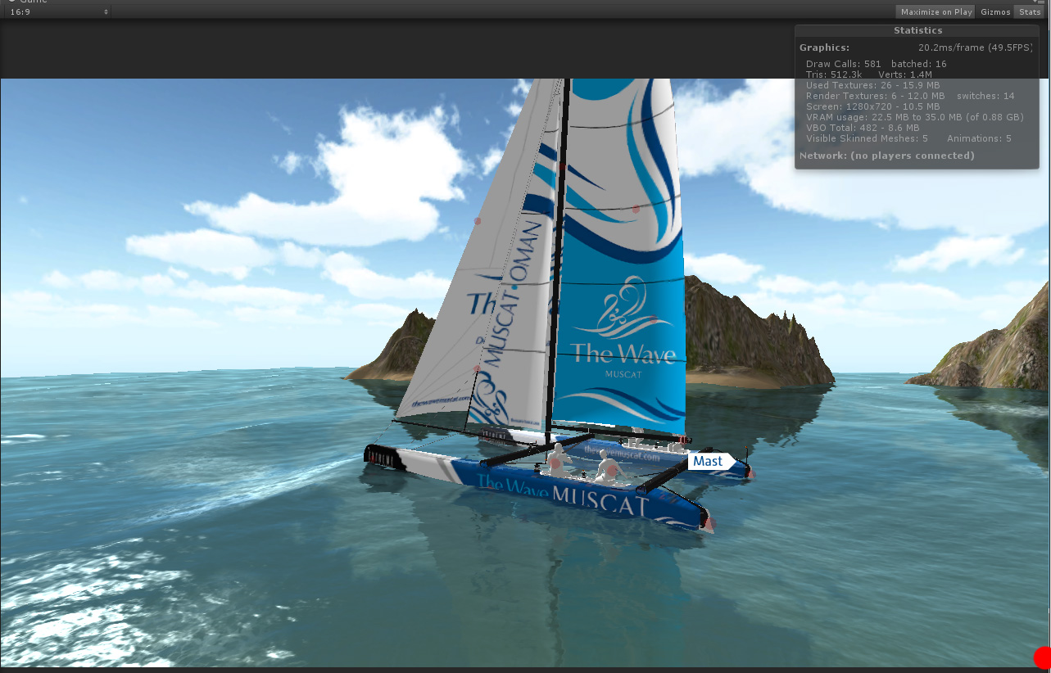Click the Statistics panel title

pyautogui.click(x=917, y=30)
